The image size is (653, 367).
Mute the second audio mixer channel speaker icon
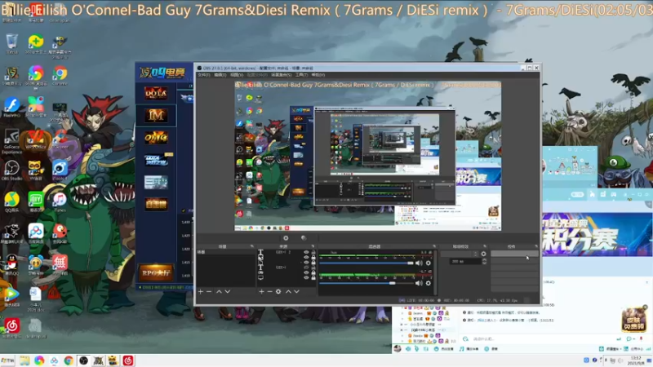click(419, 283)
